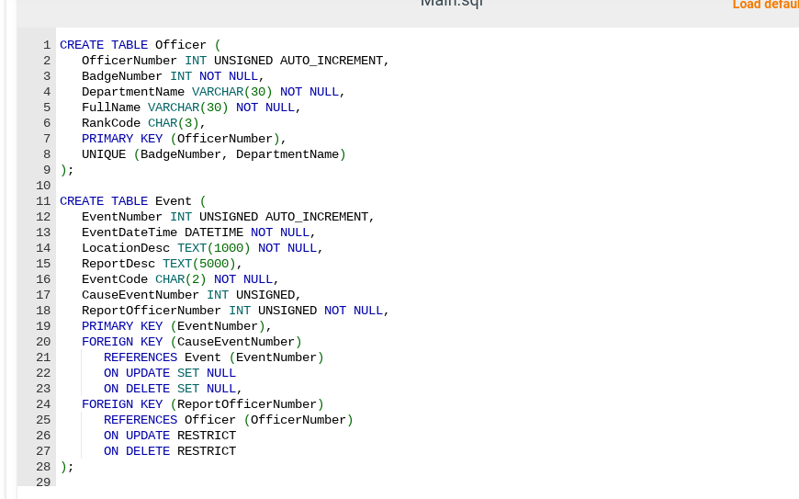Click 'UNIQUE (BadgeNumber, DepartmentName)' line
This screenshot has height=499, width=799.
coord(213,154)
